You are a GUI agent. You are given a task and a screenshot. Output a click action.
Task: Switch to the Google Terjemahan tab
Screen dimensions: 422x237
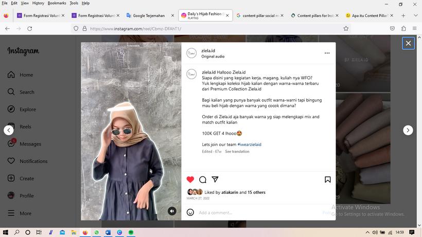tap(149, 15)
